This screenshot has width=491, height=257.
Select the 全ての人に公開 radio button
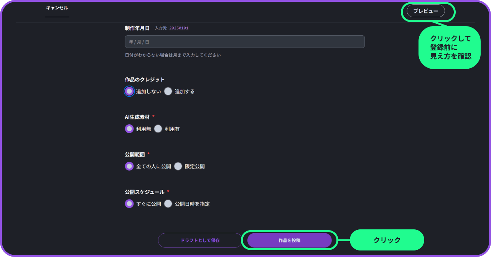pos(130,166)
